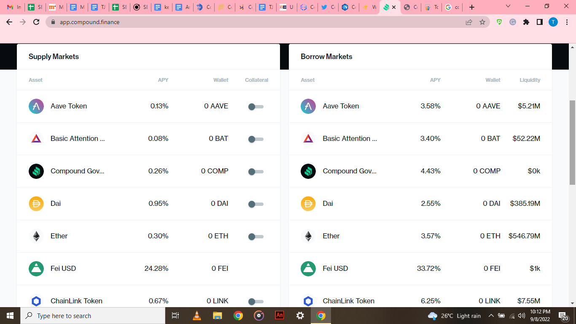This screenshot has height=324, width=576.
Task: Toggle Aave Token collateral switch
Action: coord(256,107)
